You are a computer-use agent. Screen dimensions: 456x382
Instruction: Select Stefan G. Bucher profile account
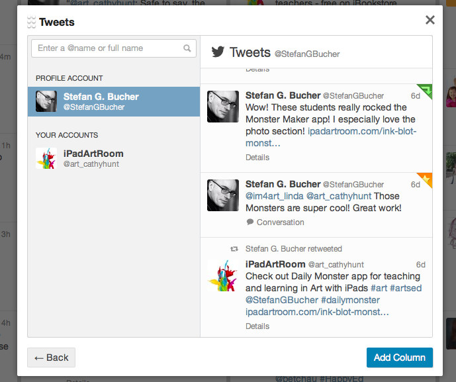[114, 101]
